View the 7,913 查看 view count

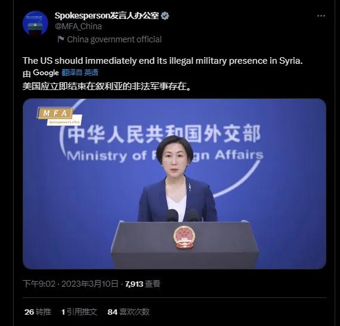[143, 284]
